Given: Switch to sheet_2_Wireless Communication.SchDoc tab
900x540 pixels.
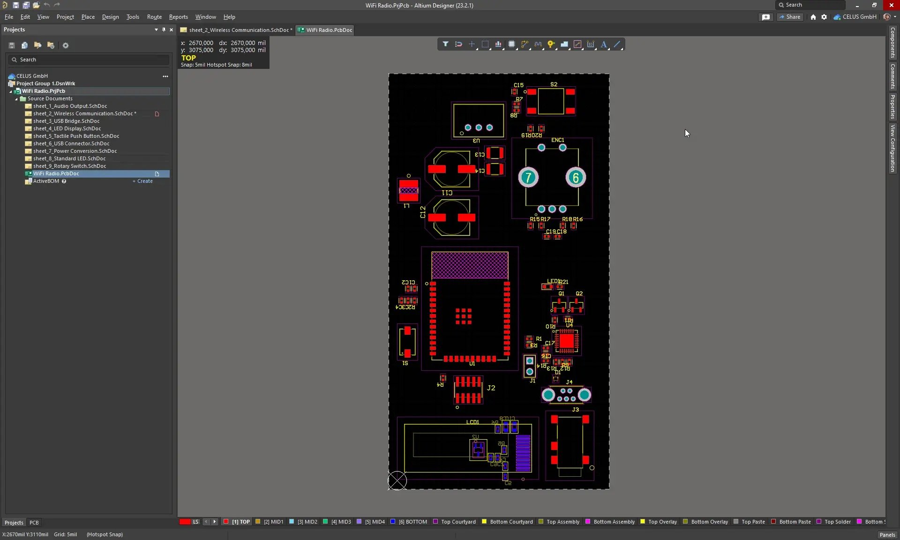Looking at the screenshot, I should [x=236, y=30].
